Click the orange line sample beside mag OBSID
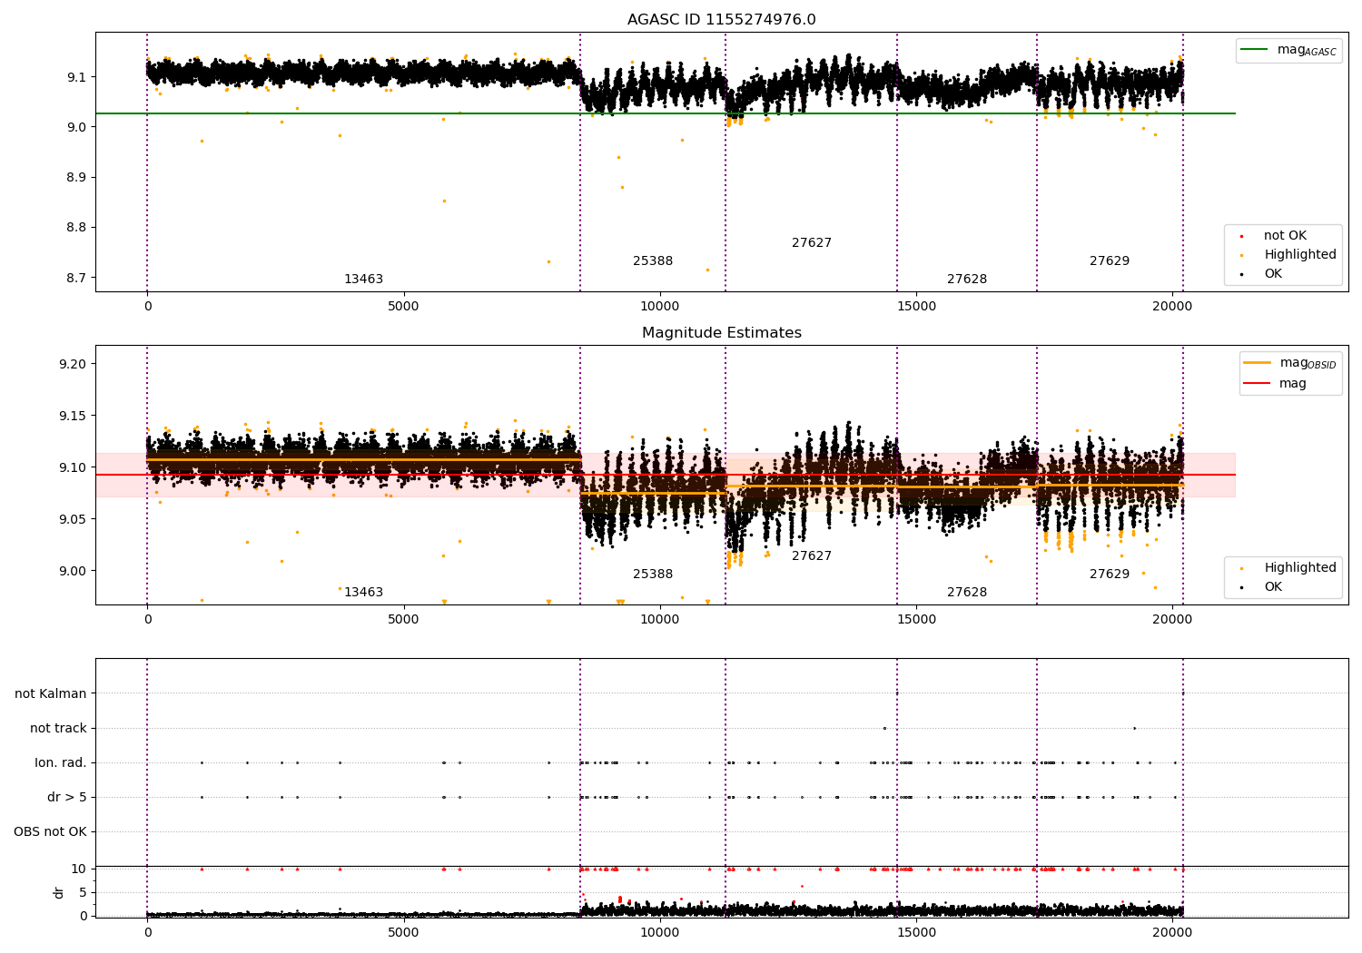This screenshot has width=1362, height=953. point(1257,363)
